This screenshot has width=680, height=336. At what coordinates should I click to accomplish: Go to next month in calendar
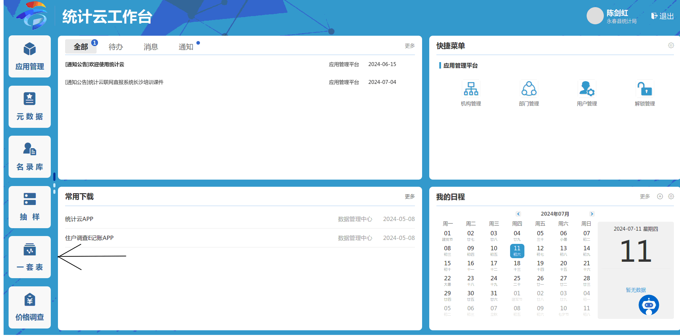(x=592, y=214)
